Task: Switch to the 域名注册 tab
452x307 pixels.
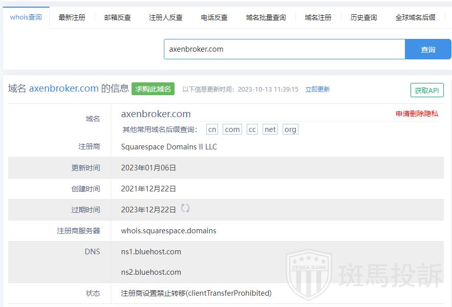Action: (318, 17)
